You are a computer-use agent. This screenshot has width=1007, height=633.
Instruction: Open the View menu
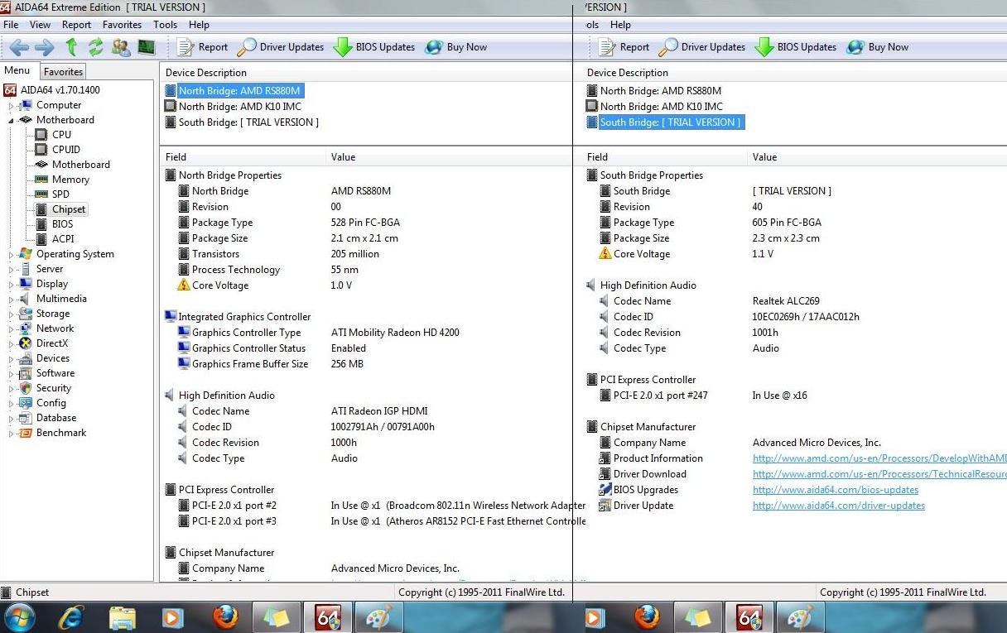click(40, 25)
